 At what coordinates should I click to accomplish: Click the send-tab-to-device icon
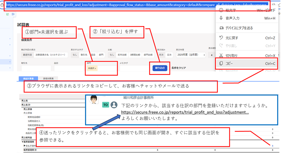tap(221, 28)
